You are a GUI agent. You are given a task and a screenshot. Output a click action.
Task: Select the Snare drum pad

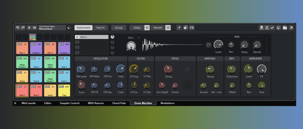coord(50,91)
